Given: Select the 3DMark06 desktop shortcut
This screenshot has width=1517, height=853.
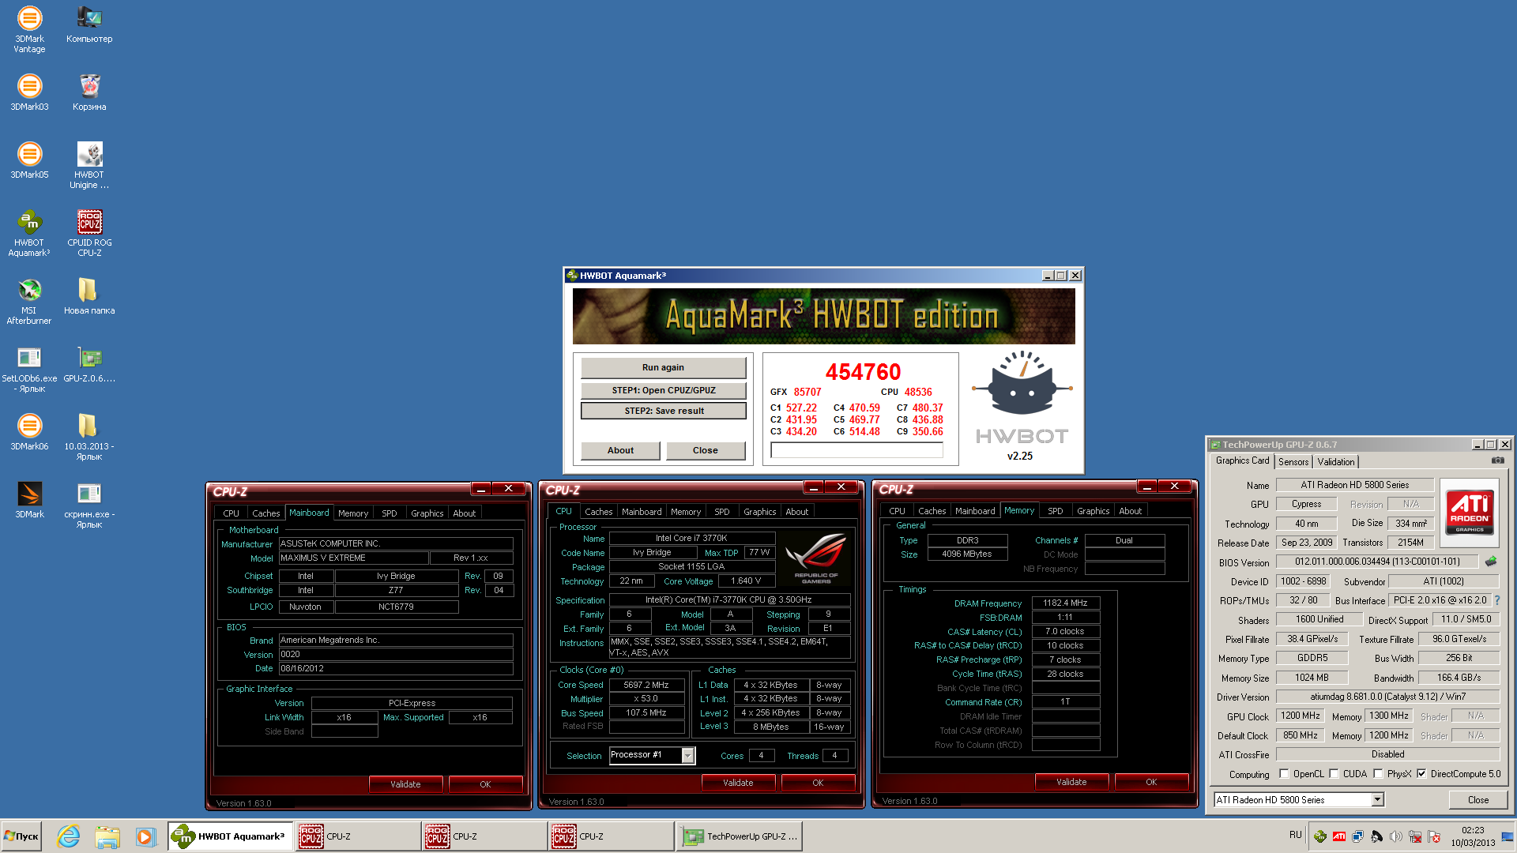Looking at the screenshot, I should click(x=29, y=432).
